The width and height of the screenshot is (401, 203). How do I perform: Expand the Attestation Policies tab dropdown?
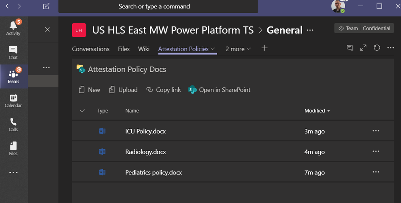(213, 49)
